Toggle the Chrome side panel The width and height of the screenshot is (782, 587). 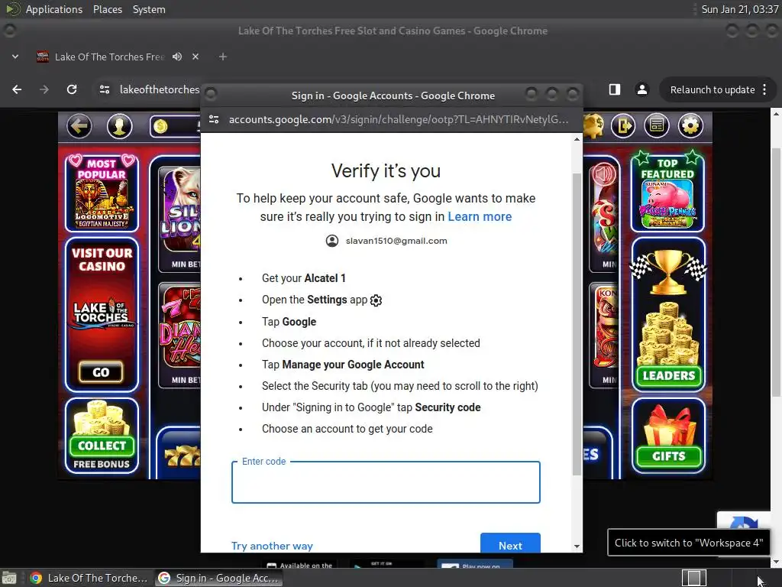615,89
